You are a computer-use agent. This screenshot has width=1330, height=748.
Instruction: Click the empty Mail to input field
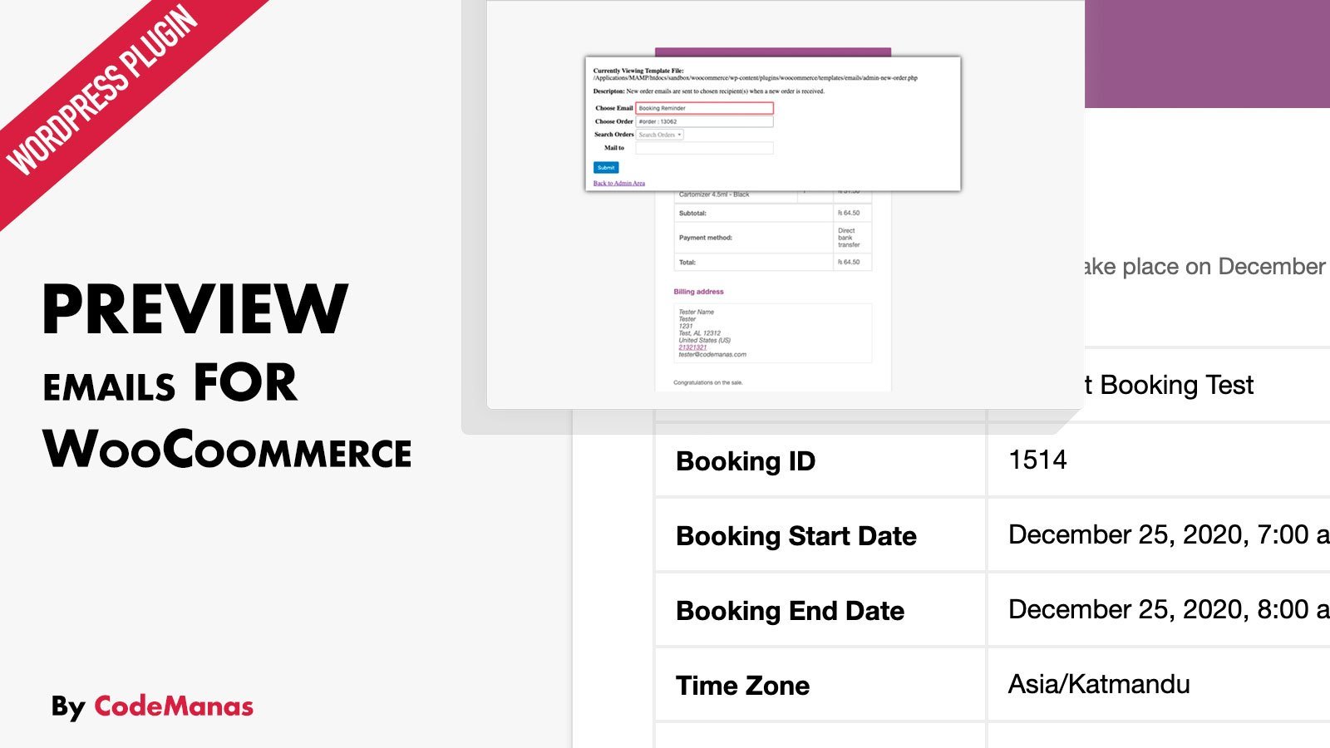point(704,148)
